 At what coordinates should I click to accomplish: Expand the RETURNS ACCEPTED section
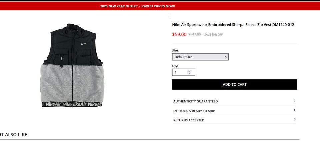234,120
